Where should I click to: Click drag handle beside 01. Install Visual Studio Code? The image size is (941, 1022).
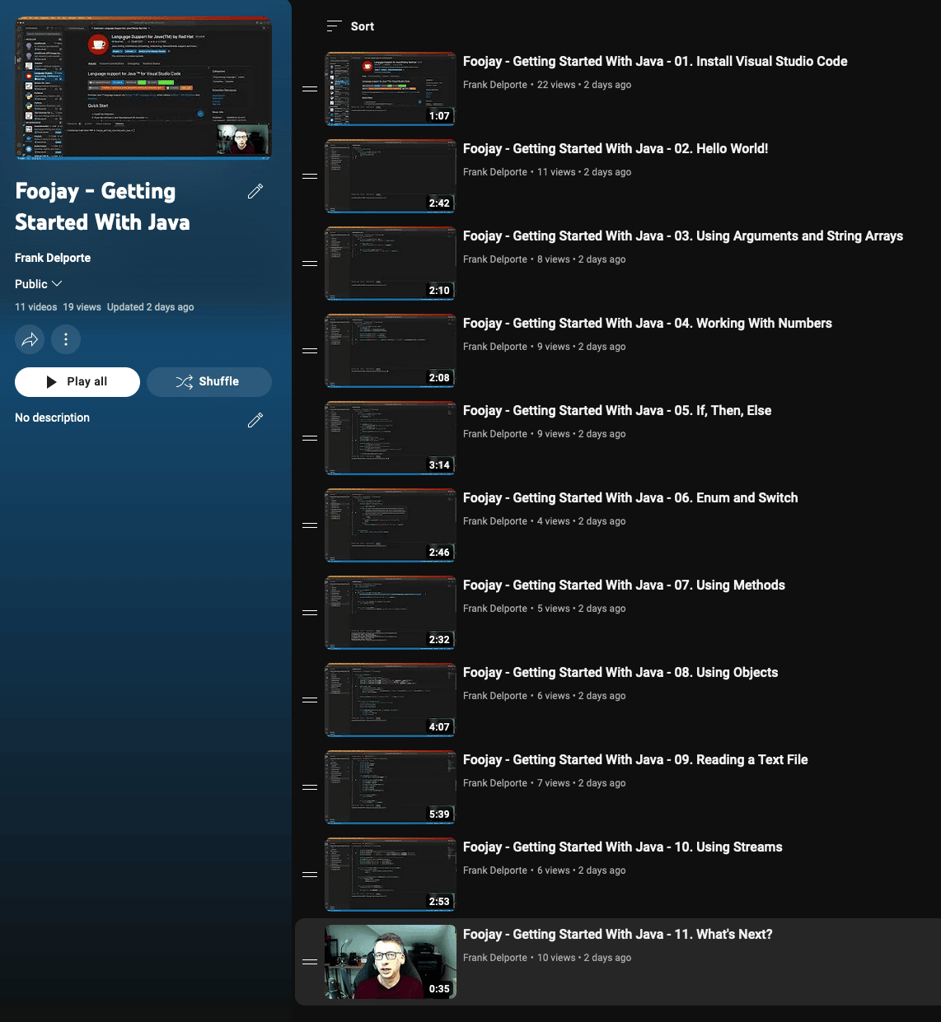coord(310,89)
